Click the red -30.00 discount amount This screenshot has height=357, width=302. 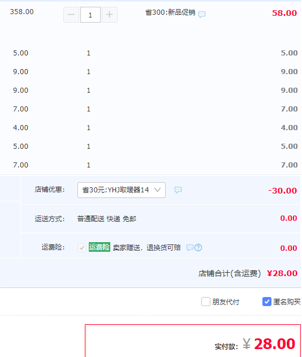pos(282,191)
